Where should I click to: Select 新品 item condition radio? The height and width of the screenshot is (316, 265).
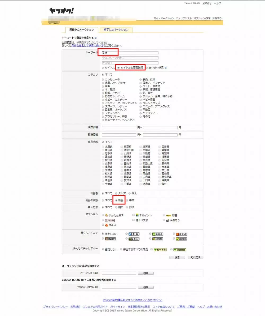click(x=116, y=200)
